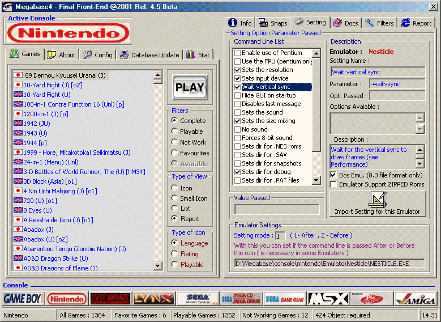Open the Info tab

(240, 23)
